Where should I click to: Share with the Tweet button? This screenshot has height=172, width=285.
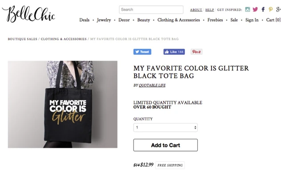point(142,52)
